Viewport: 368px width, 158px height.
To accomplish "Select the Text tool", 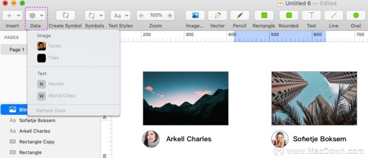I will click(x=311, y=15).
